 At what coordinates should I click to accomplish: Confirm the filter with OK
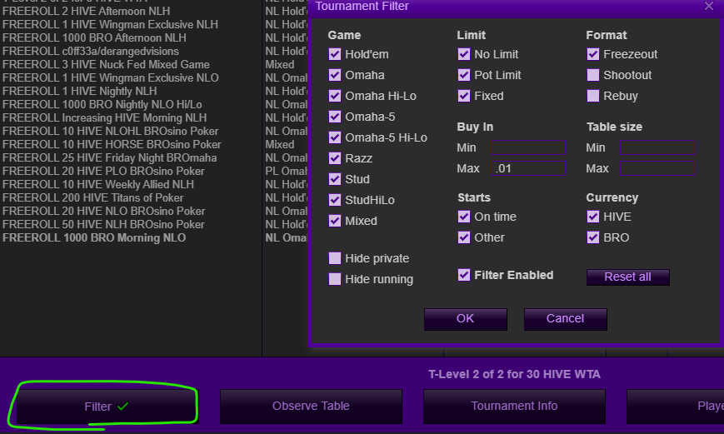coord(466,319)
